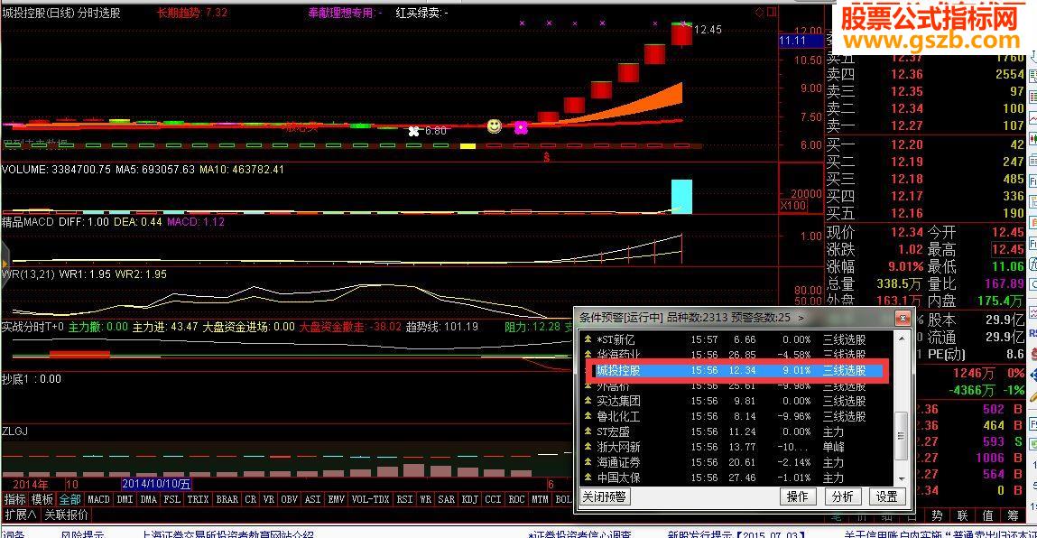Click the alert list scrollbar thumb
The width and height of the screenshot is (1037, 538).
point(901,435)
